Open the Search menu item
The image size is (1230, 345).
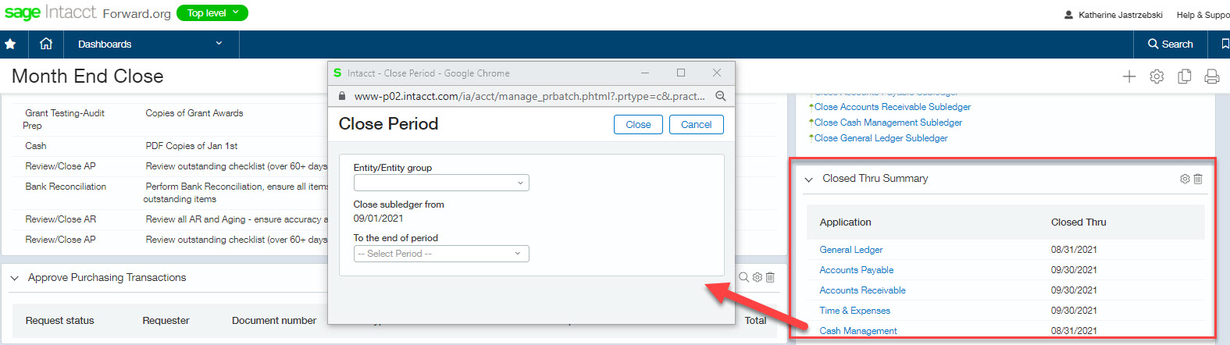click(1170, 44)
